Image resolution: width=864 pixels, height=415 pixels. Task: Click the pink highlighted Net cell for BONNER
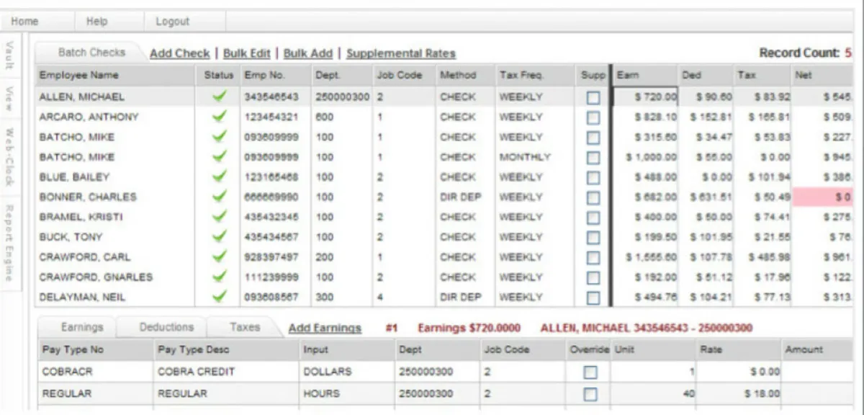pos(822,197)
